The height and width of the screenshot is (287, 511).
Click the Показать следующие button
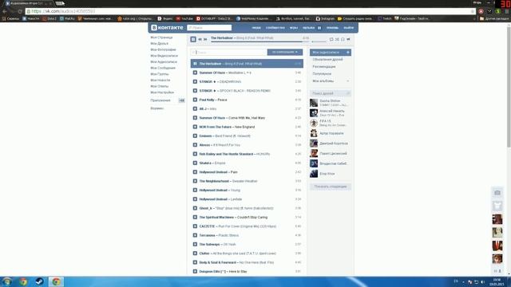(x=330, y=187)
